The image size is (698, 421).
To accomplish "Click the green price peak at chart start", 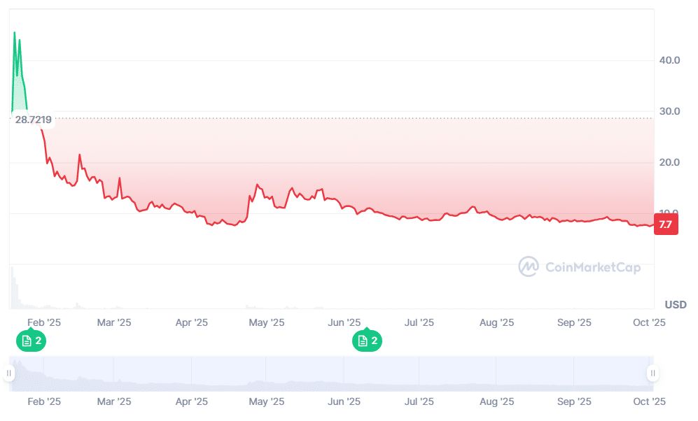I will tap(15, 35).
